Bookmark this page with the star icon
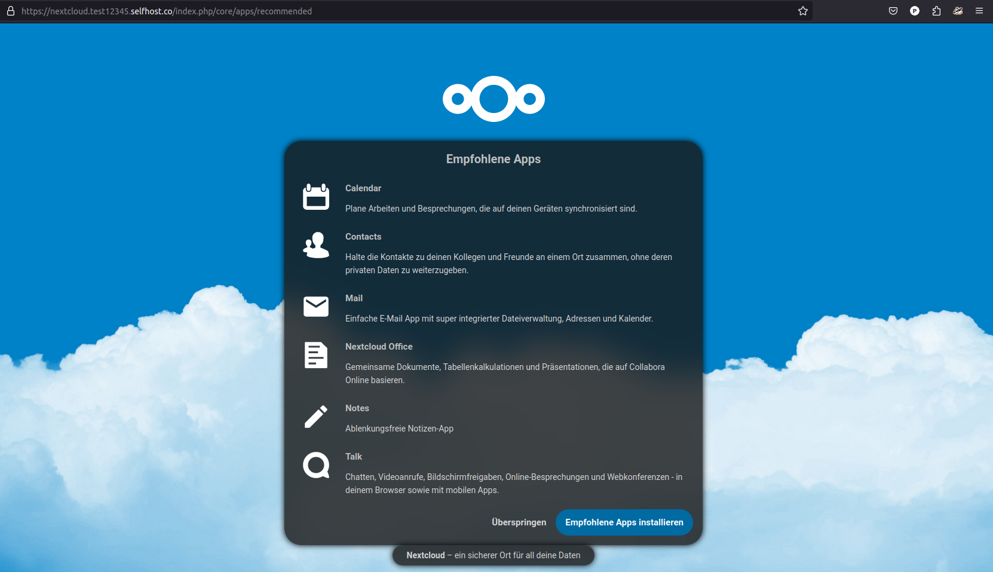Screen dimensions: 993x572 pos(802,11)
